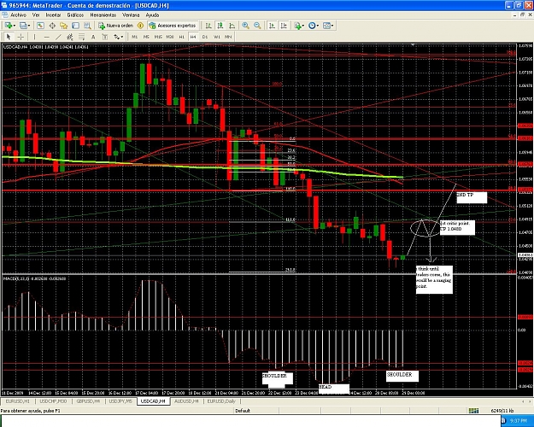Select the H4 timeframe button

click(193, 37)
